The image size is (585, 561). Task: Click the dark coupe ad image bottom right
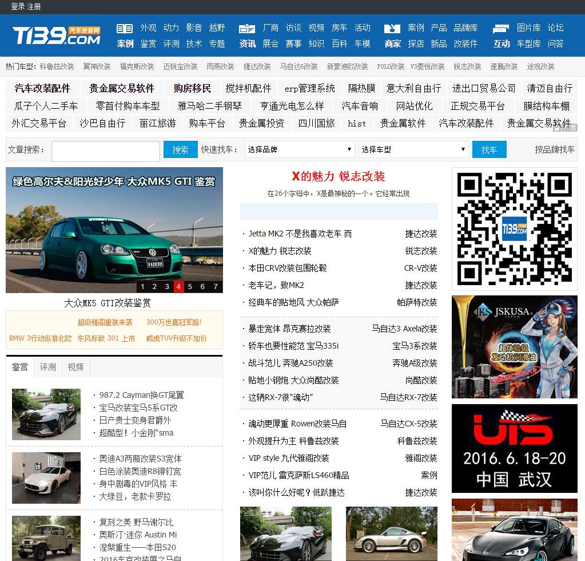point(515,530)
